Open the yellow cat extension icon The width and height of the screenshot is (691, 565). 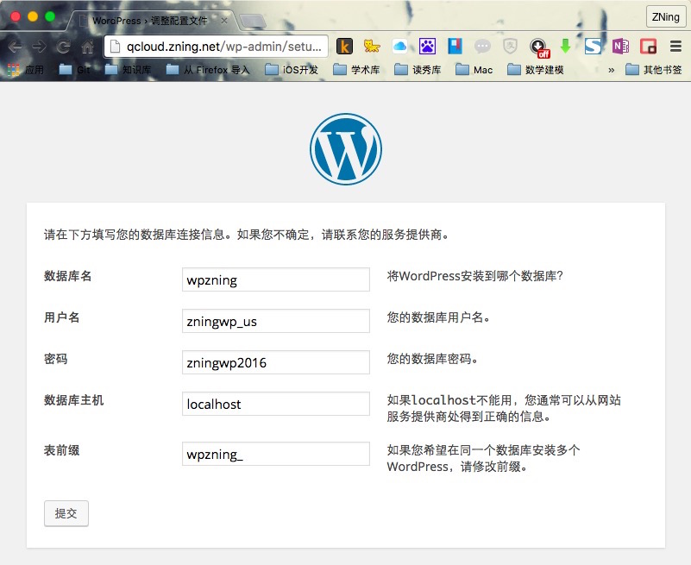pos(372,46)
